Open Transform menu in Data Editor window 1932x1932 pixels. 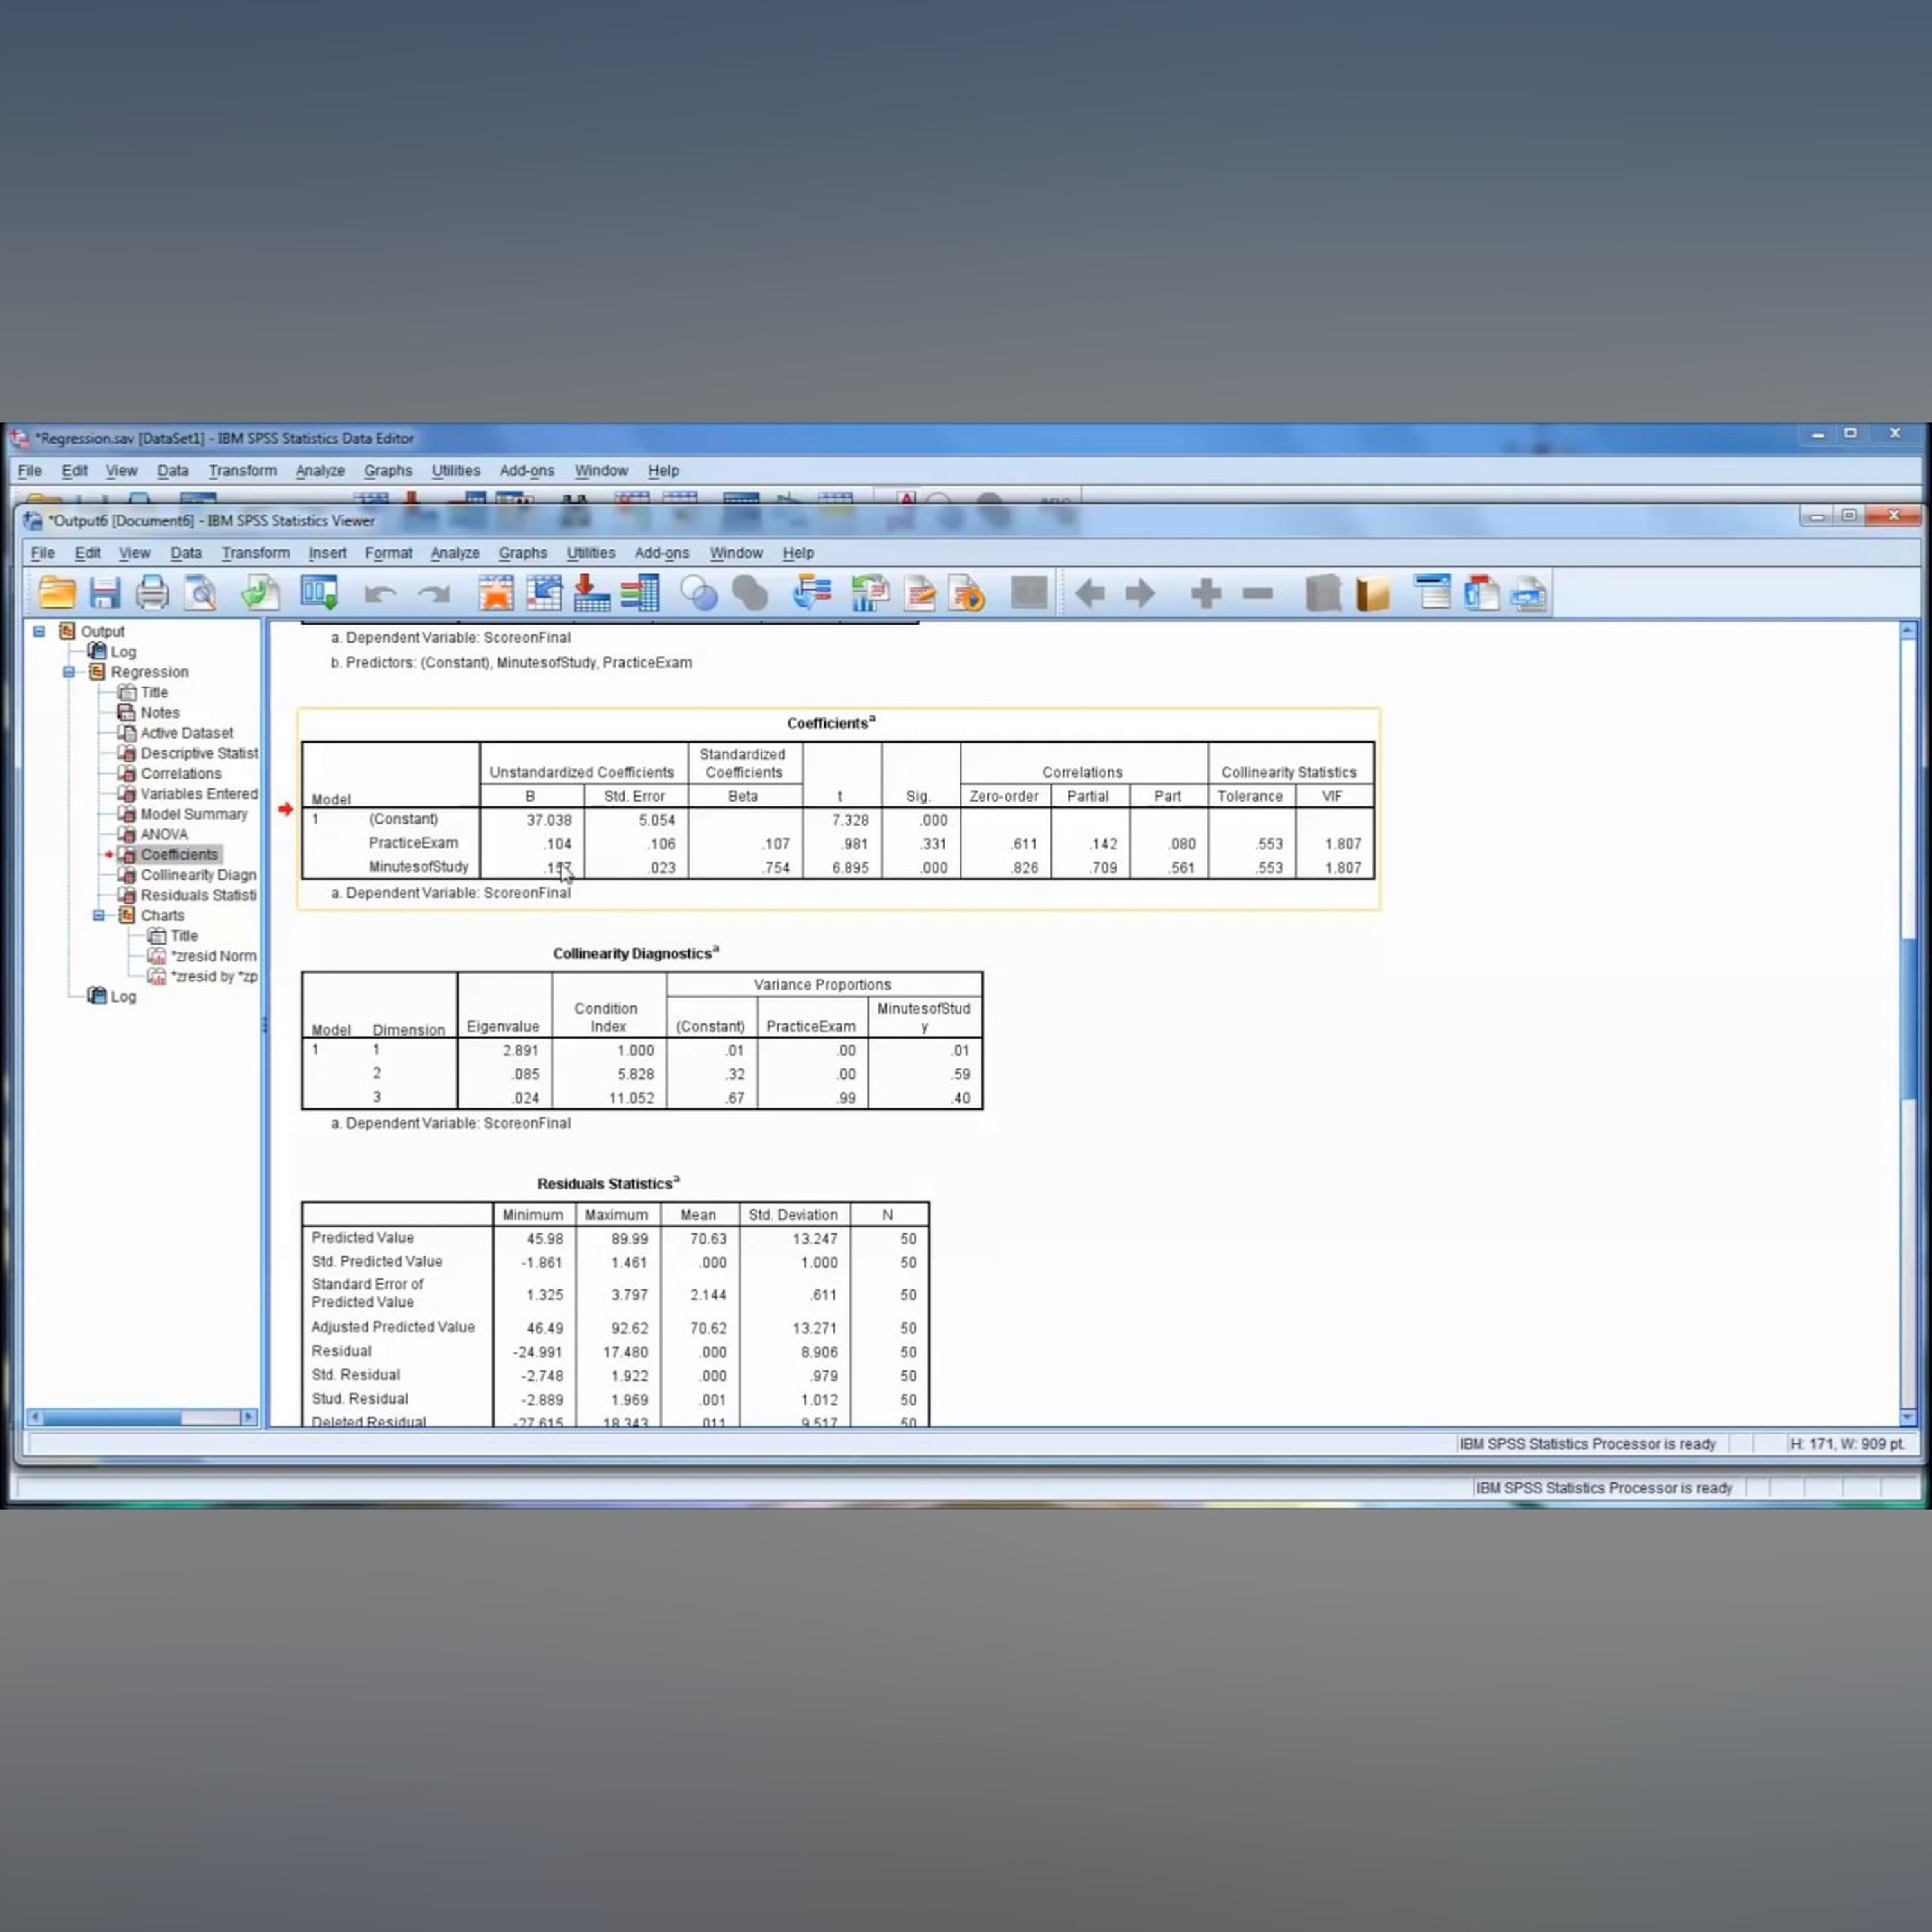pyautogui.click(x=242, y=471)
